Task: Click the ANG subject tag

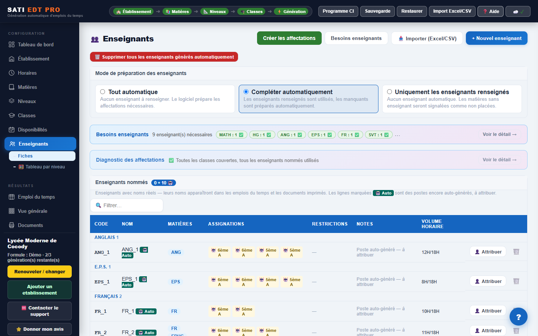Action: pyautogui.click(x=176, y=252)
